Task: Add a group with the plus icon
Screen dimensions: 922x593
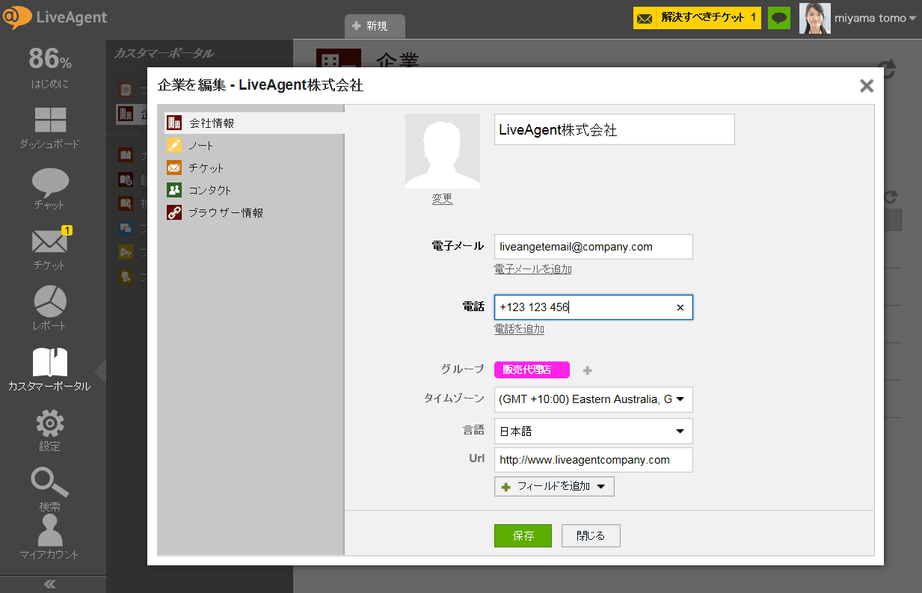Action: tap(587, 370)
